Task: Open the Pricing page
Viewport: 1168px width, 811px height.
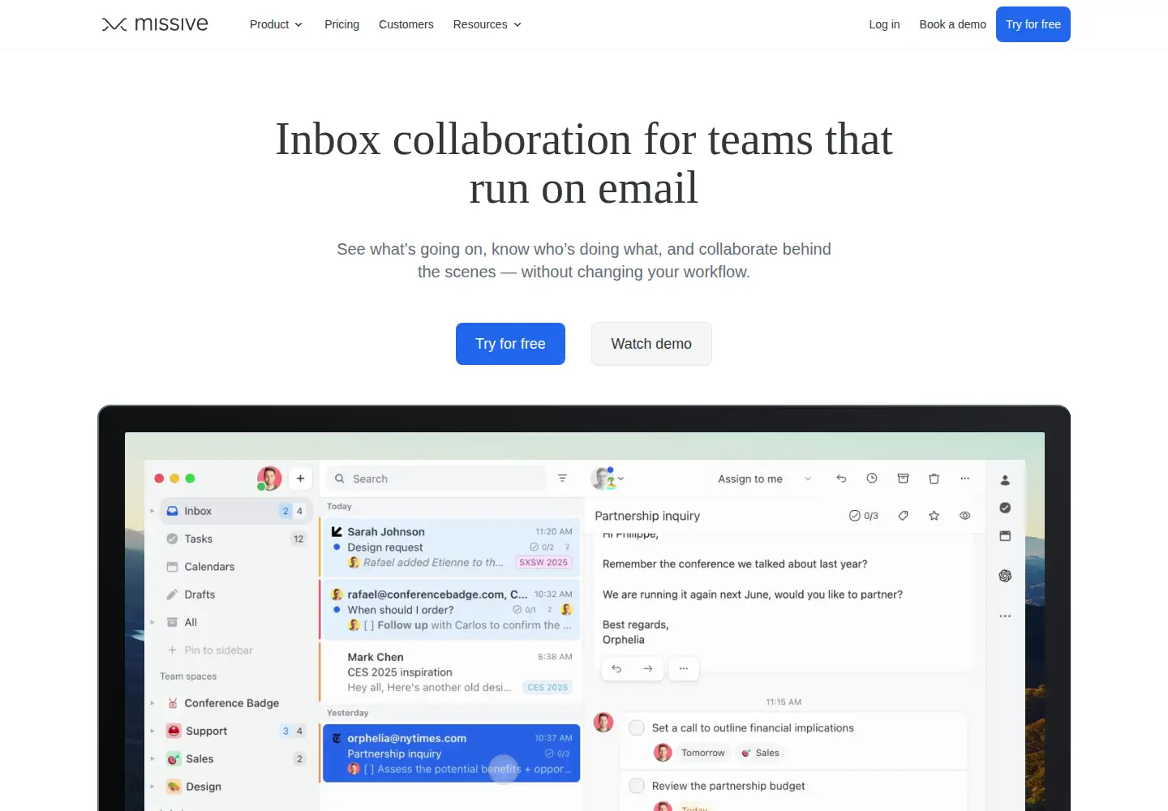Action: click(341, 24)
